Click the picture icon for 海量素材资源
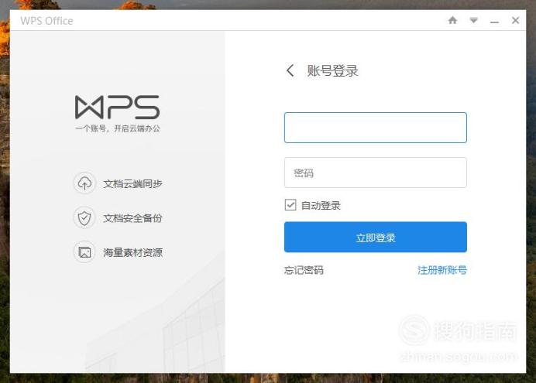 click(84, 252)
